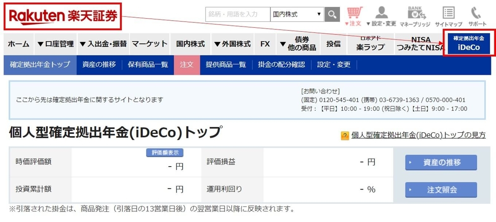The image size is (496, 222).
Task: Open the 投信 menu item
Action: click(x=334, y=44)
